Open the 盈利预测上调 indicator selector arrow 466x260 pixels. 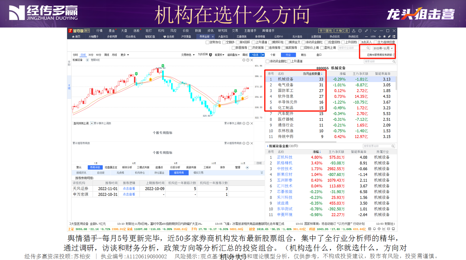click(92, 123)
